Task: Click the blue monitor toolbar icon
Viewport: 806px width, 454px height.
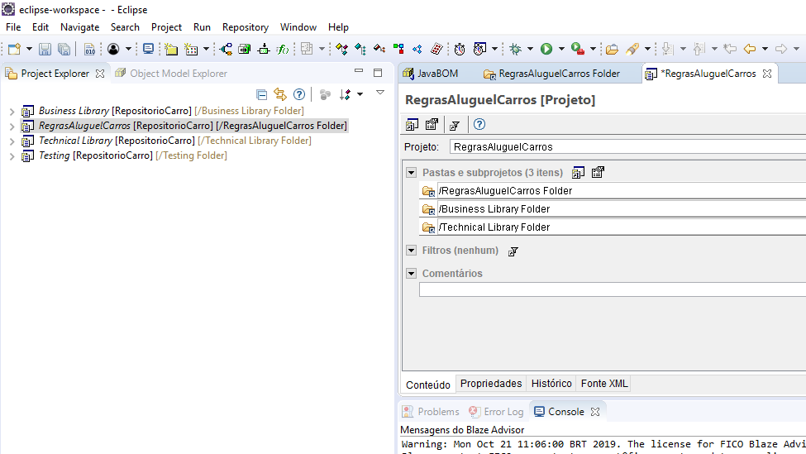Action: 148,49
